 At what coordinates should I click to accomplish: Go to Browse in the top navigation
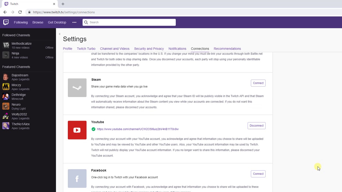click(38, 22)
